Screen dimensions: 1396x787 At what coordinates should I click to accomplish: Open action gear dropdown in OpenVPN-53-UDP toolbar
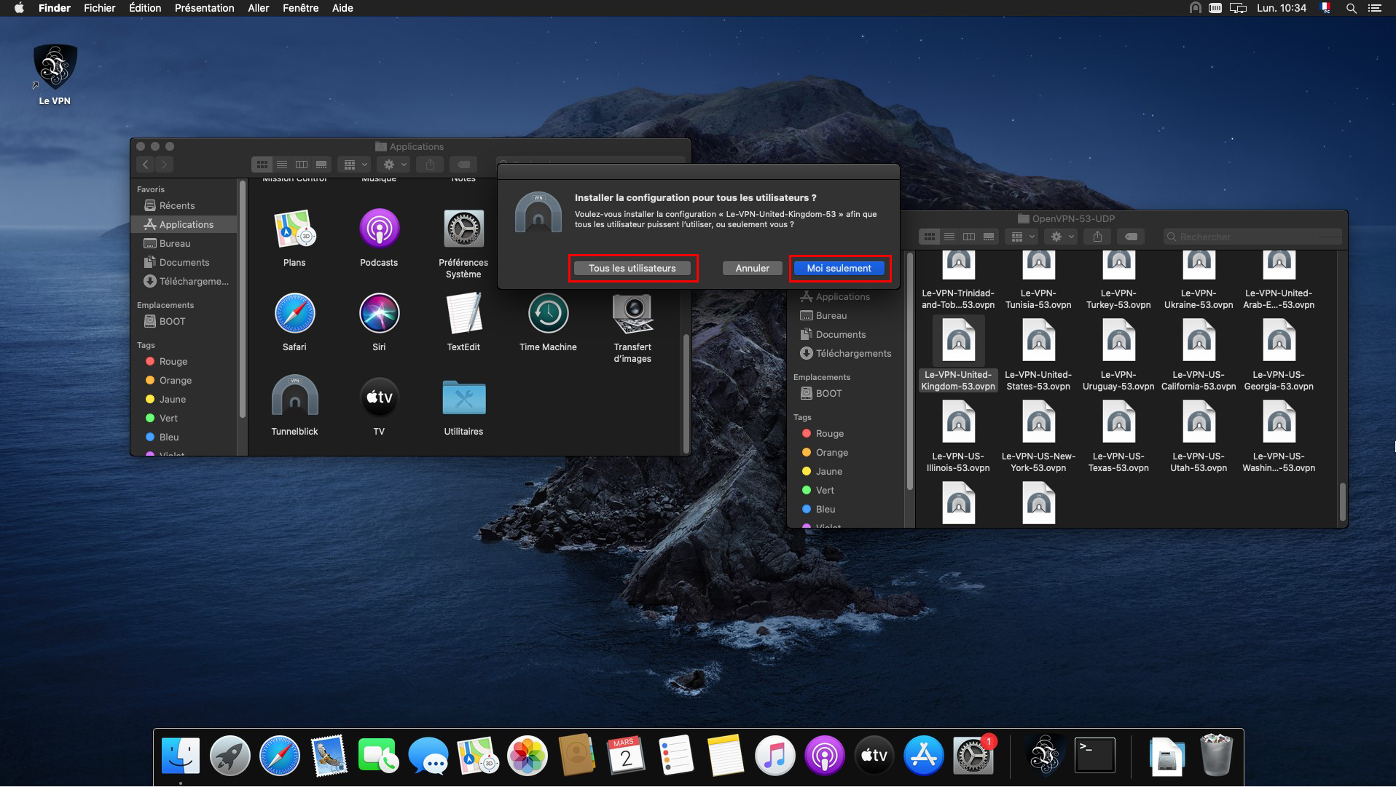pos(1062,237)
